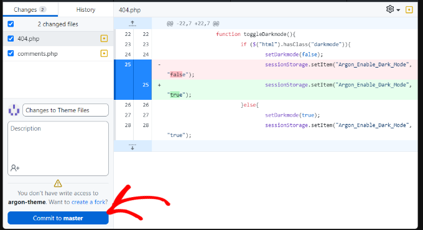Click line number 22 in the gutter
The height and width of the screenshot is (230, 423).
pyautogui.click(x=128, y=34)
